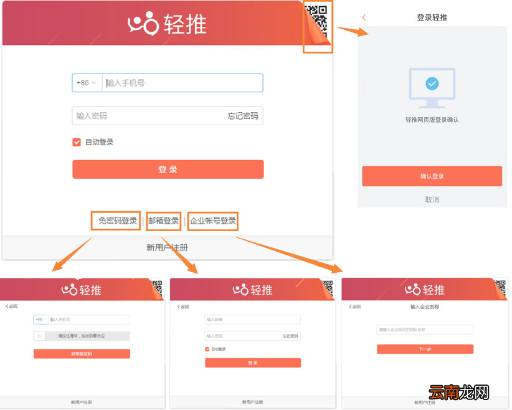Switch to 邮箱登录 option
512x410 pixels.
pos(164,221)
